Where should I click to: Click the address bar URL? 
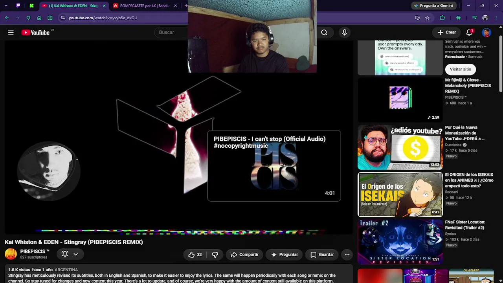(103, 18)
